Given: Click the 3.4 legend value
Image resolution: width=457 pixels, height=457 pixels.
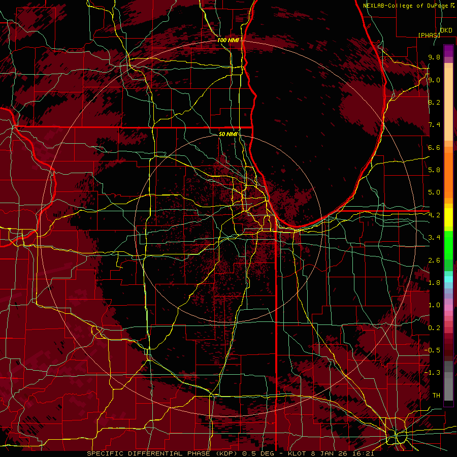Looking at the screenshot, I should (434, 238).
